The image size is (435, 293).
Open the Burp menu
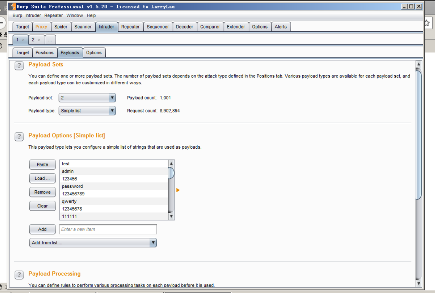click(17, 16)
